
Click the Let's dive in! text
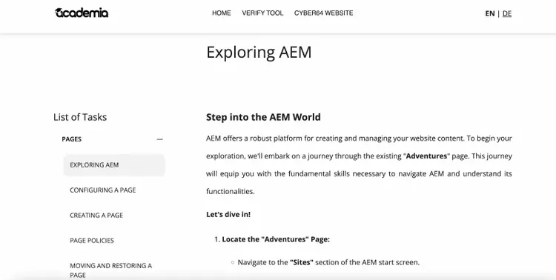(228, 214)
